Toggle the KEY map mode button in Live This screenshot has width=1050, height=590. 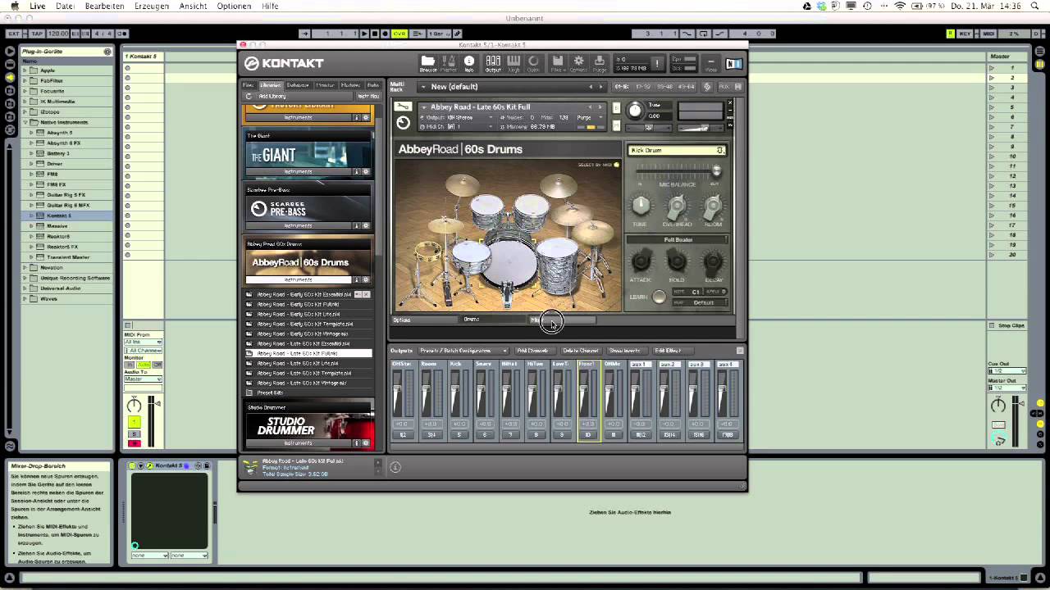(x=966, y=34)
